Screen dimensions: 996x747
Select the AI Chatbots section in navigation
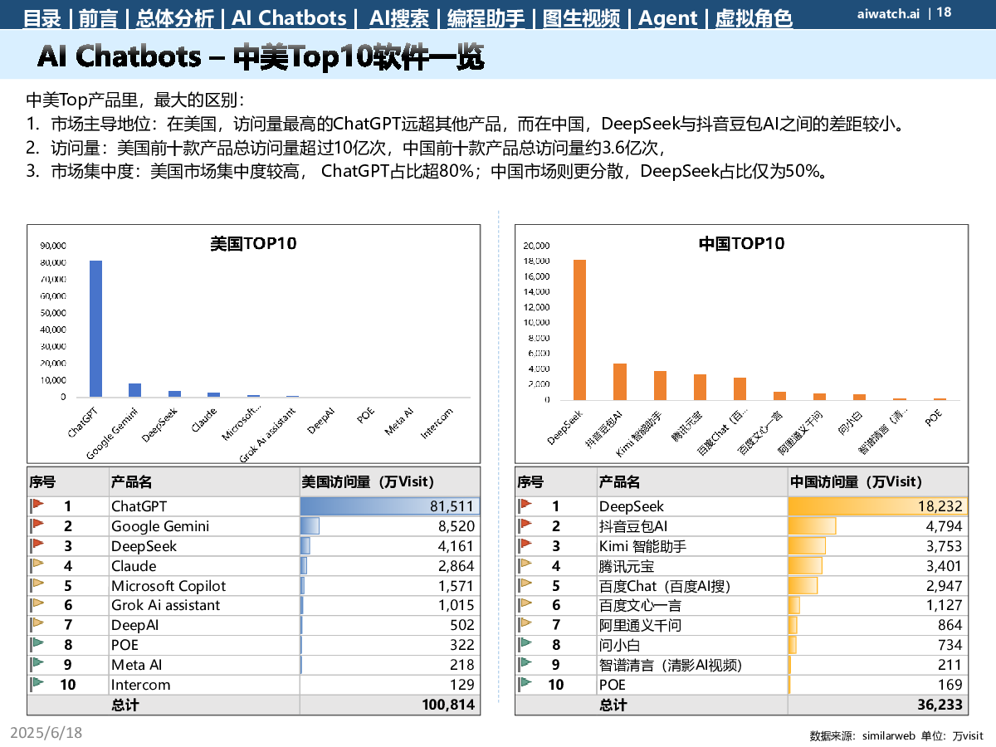pyautogui.click(x=289, y=18)
